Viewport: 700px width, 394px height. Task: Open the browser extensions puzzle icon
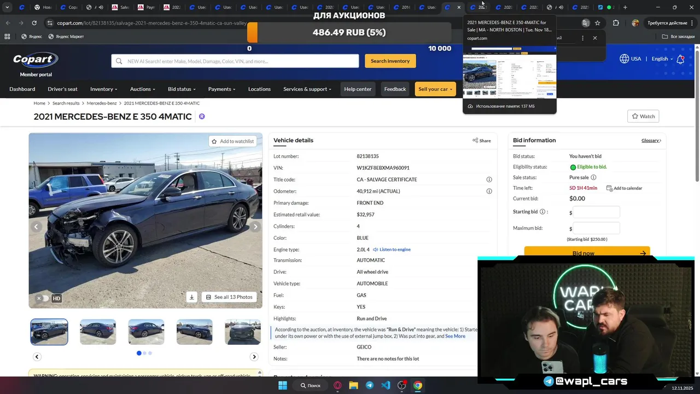(x=616, y=23)
